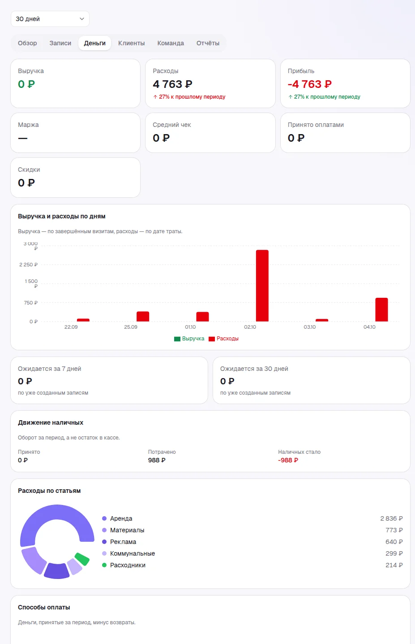Click the red Расходы legend square under the chart

212,339
